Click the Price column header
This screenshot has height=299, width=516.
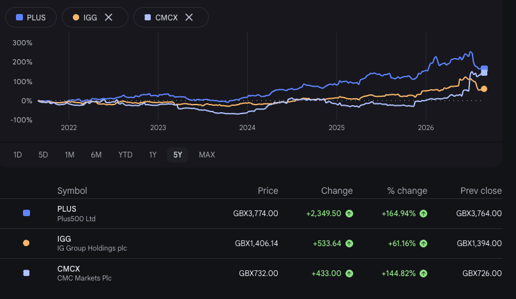268,191
